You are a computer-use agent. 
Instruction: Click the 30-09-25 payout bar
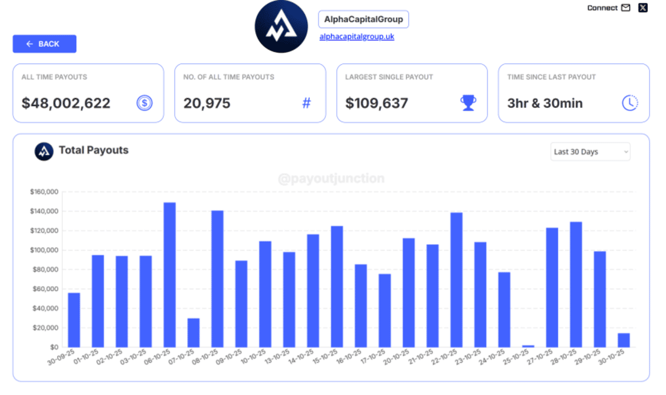(74, 320)
